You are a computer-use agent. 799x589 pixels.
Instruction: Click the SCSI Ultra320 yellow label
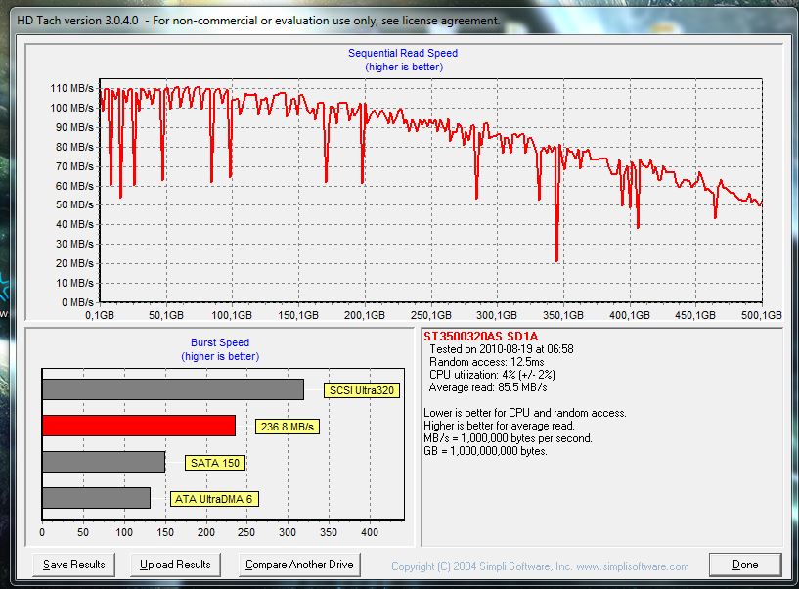[x=361, y=390]
